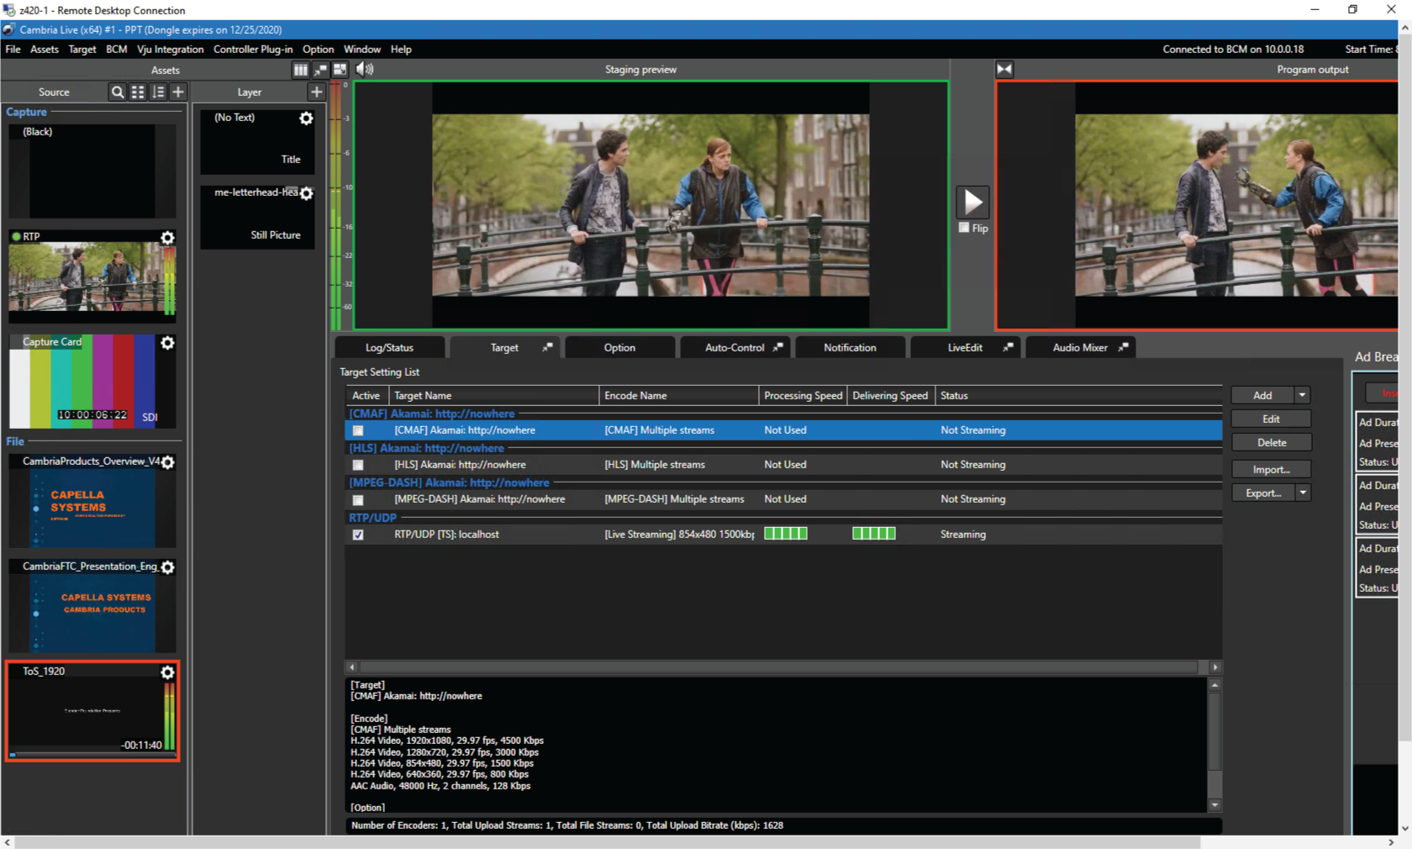Collapse the [MPEG-DASH] Akamai group header
This screenshot has width=1412, height=849.
point(450,483)
